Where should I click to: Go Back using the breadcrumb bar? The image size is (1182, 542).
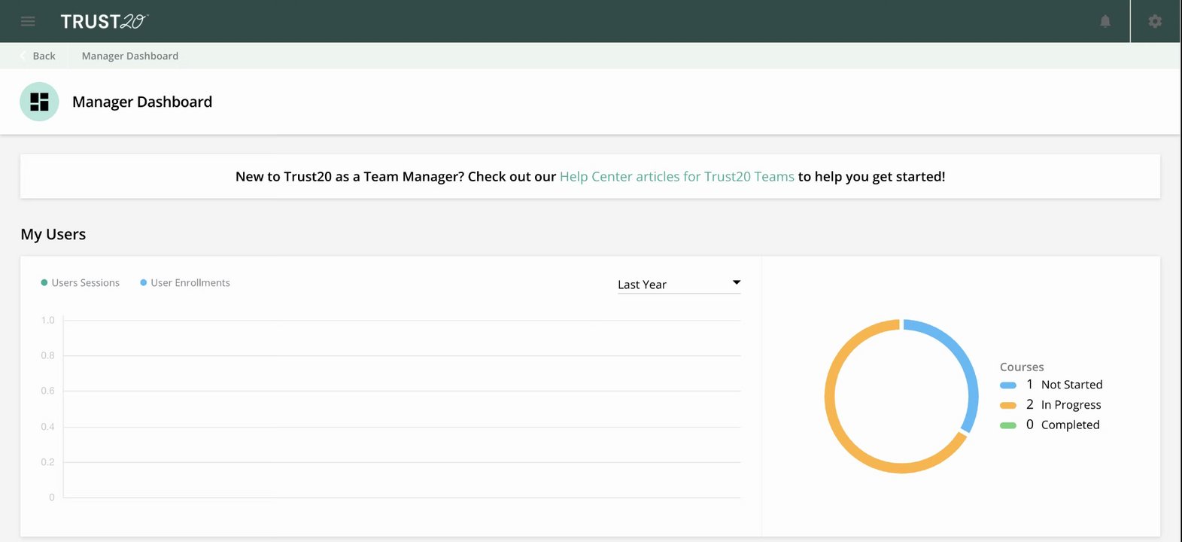(x=44, y=56)
